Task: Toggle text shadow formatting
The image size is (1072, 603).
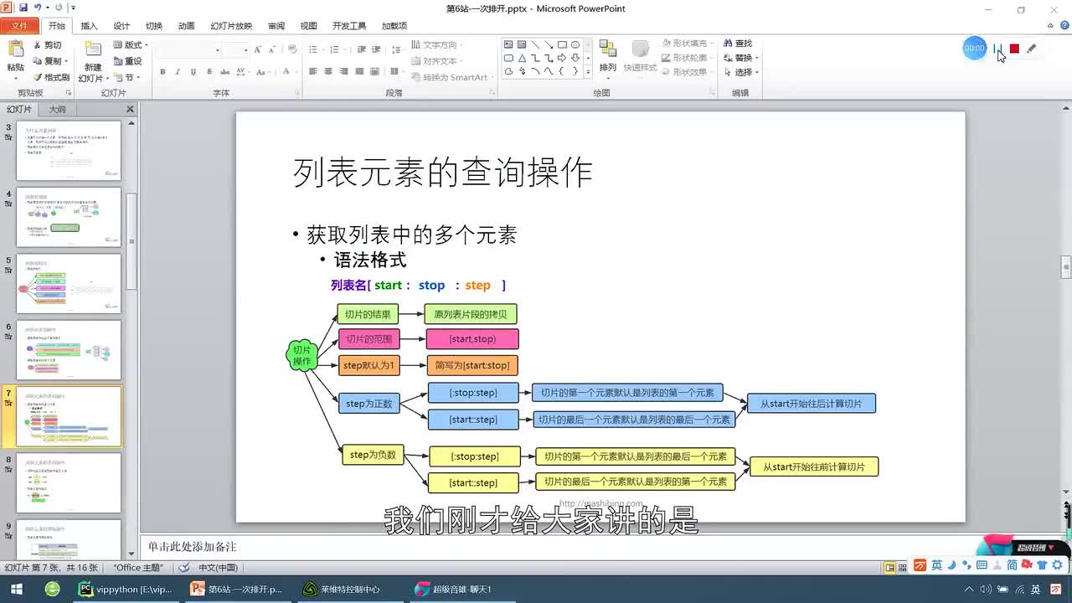Action: pos(208,72)
